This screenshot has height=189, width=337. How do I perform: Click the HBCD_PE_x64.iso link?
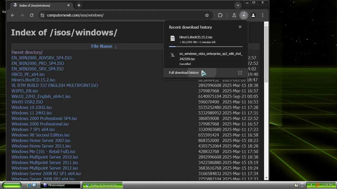click(28, 74)
